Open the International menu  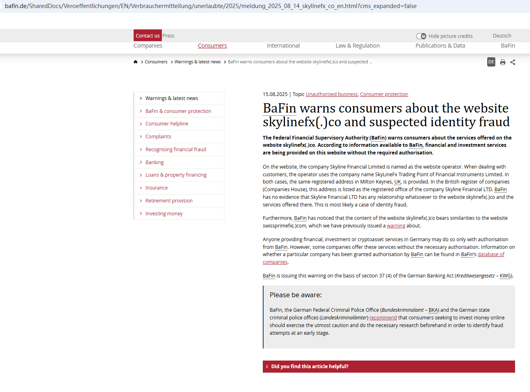[x=283, y=46]
